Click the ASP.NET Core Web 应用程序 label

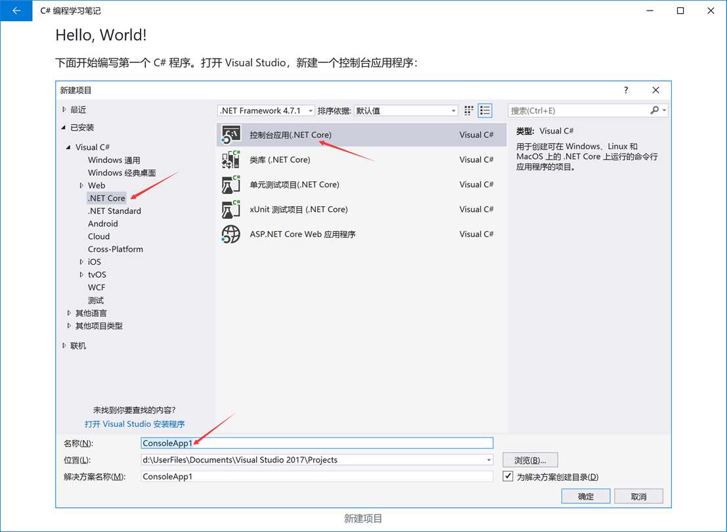(x=303, y=234)
